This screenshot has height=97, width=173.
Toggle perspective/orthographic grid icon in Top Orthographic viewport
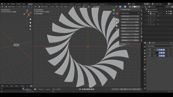pos(117,29)
